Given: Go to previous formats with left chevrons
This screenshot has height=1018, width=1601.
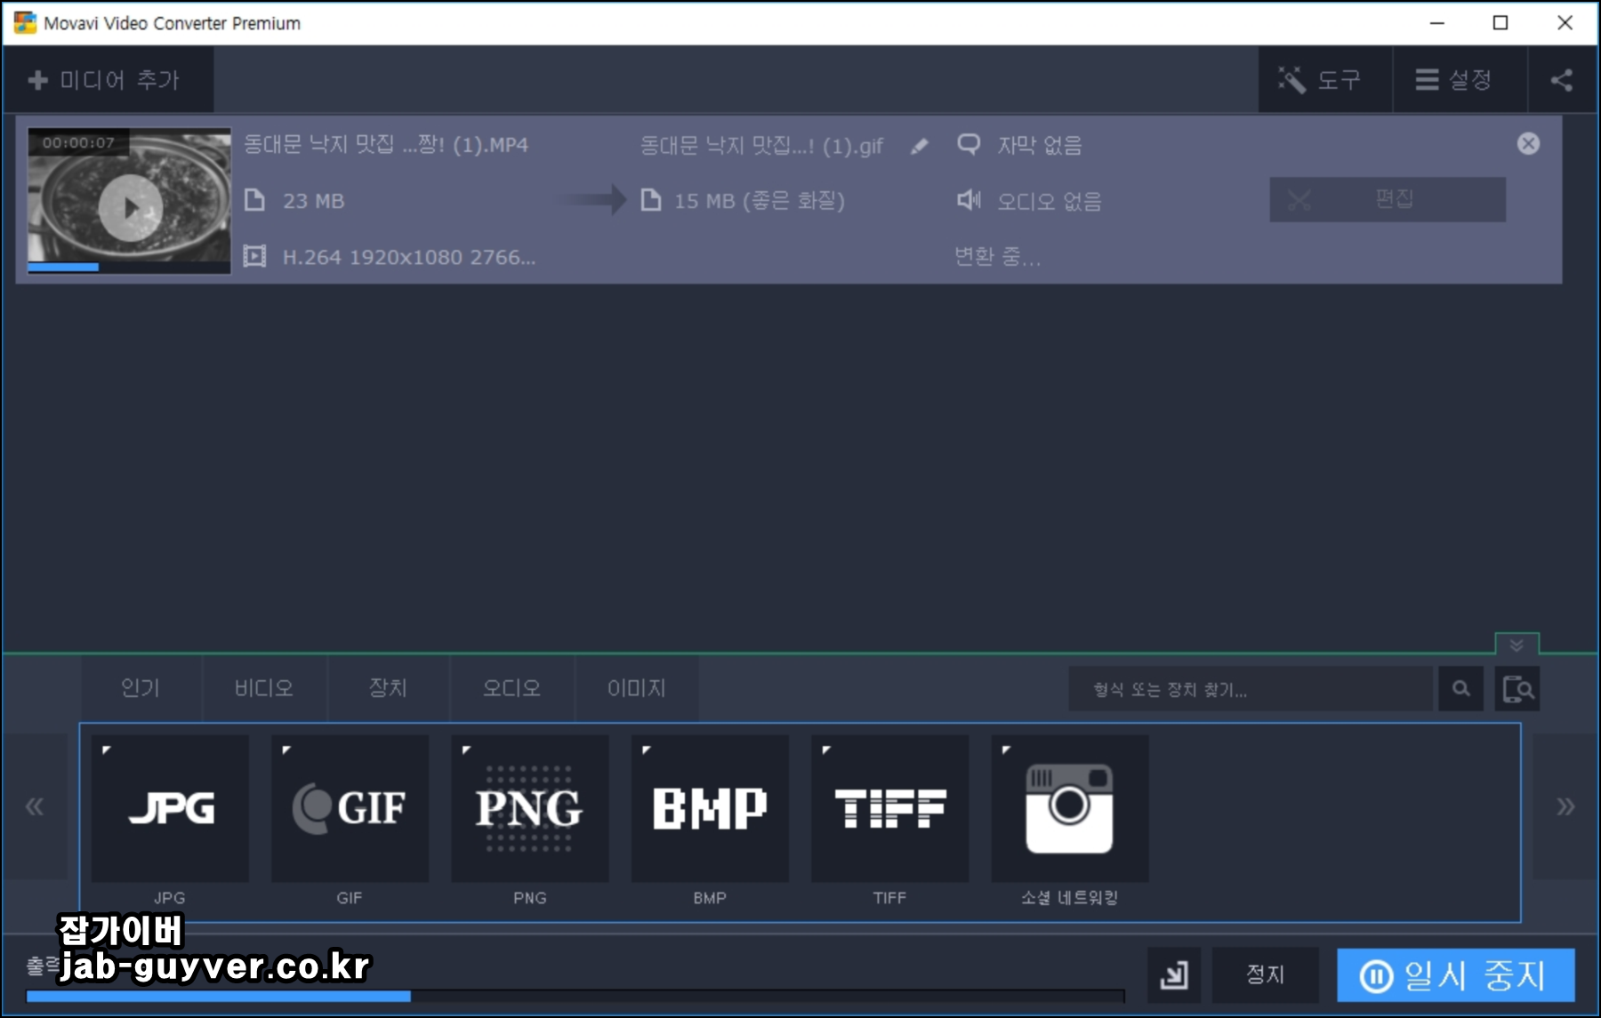Looking at the screenshot, I should pyautogui.click(x=35, y=806).
